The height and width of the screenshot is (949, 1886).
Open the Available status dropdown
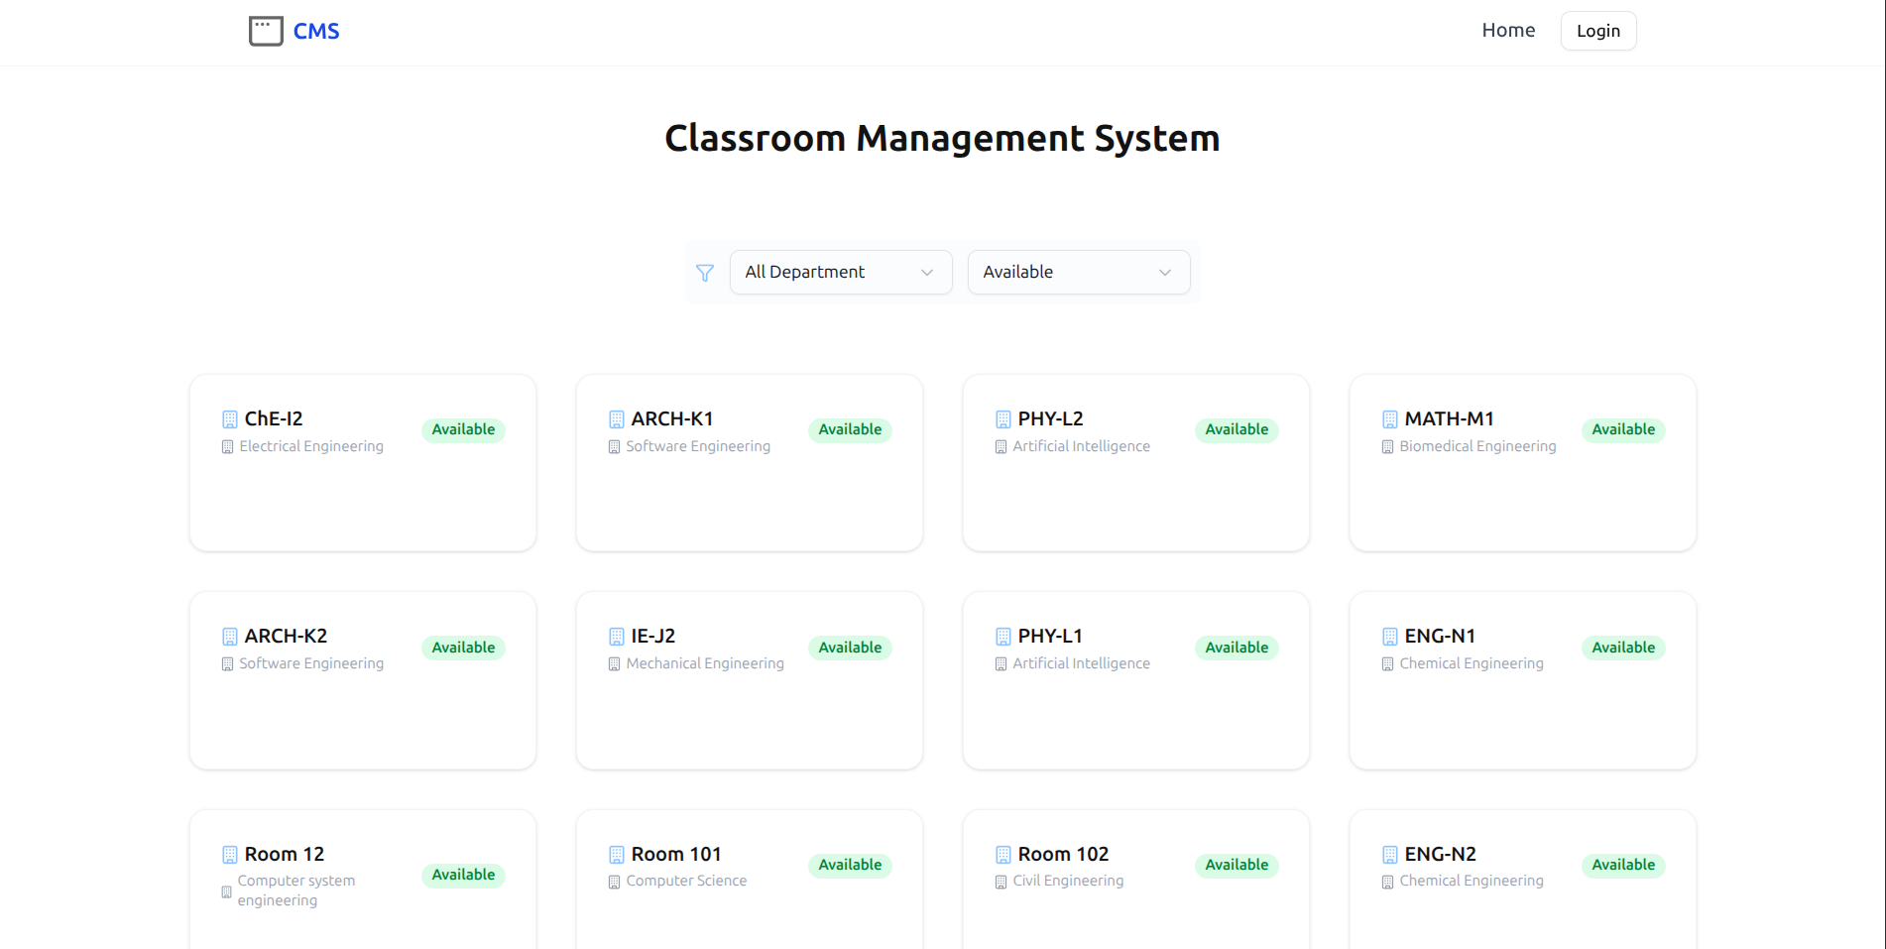(x=1079, y=272)
